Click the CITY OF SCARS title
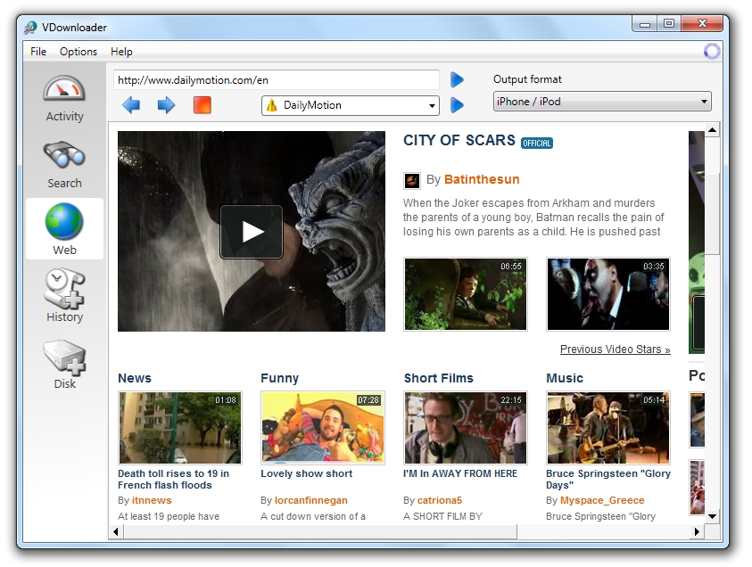The image size is (752, 567). tap(459, 140)
